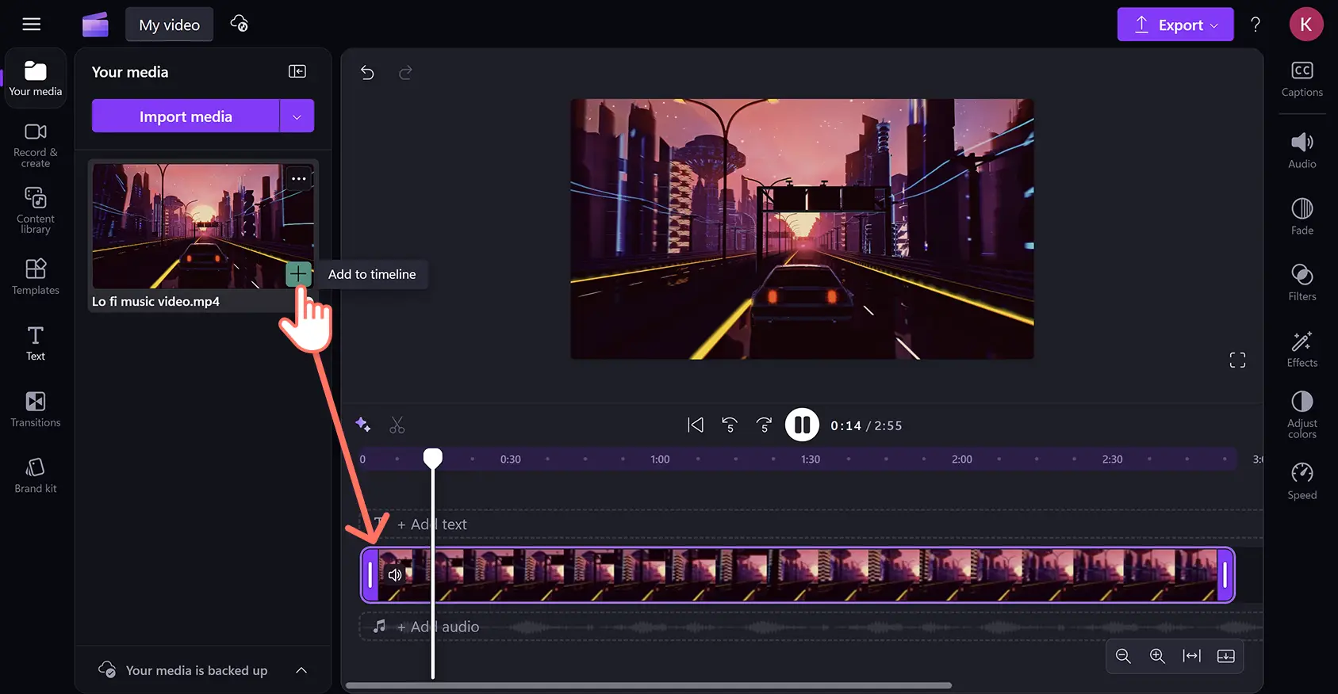This screenshot has width=1338, height=694.
Task: Open the Speed panel
Action: pyautogui.click(x=1302, y=481)
